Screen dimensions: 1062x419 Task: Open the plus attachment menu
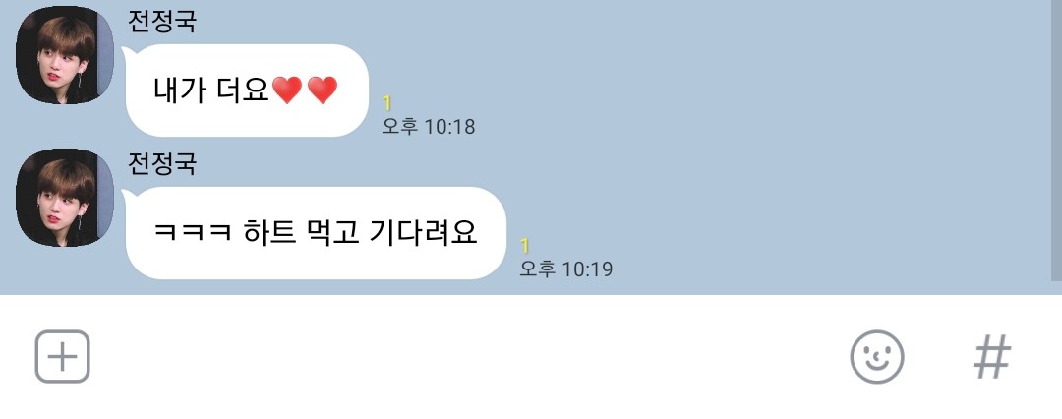[62, 357]
